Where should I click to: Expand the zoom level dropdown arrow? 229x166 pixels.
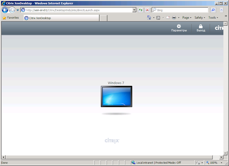(221, 163)
